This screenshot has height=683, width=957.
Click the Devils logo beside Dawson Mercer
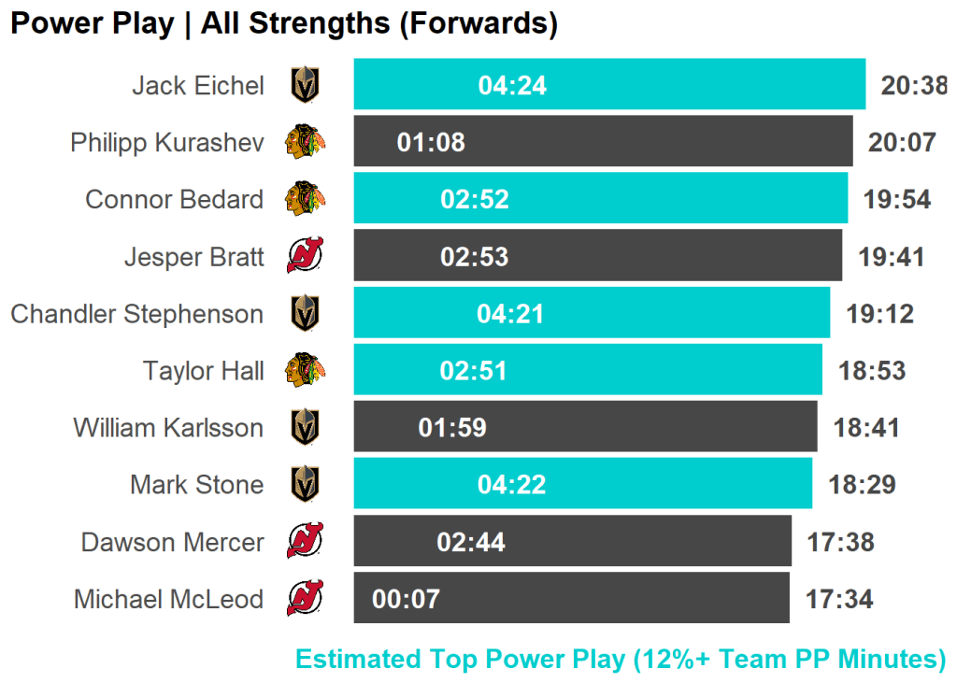[x=305, y=542]
